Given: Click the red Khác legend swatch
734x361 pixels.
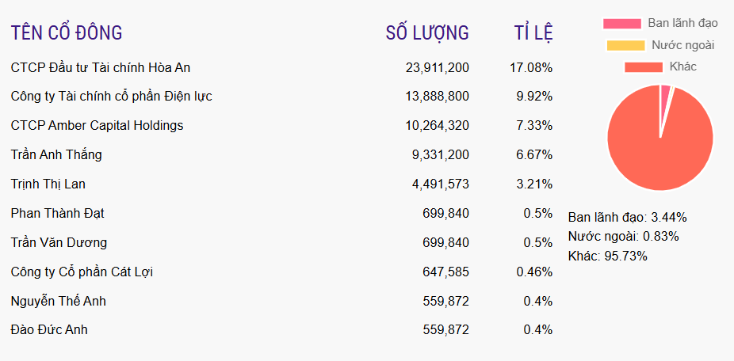Looking at the screenshot, I should tap(643, 66).
